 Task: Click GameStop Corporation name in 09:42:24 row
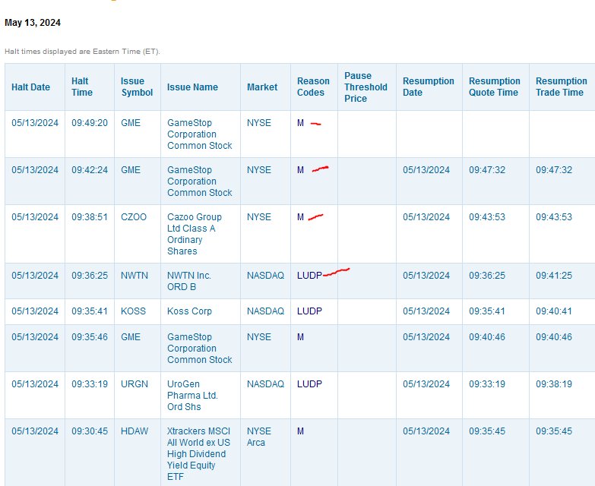tap(200, 181)
